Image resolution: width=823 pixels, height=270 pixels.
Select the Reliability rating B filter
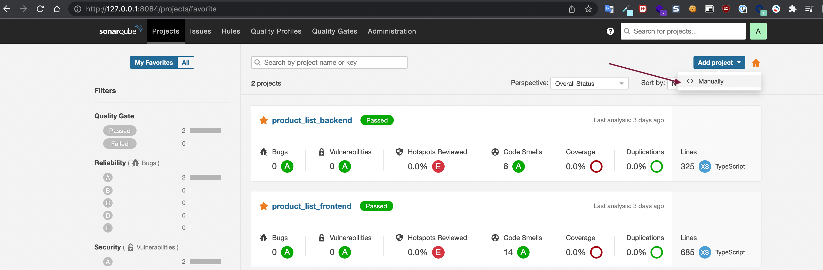click(x=108, y=190)
